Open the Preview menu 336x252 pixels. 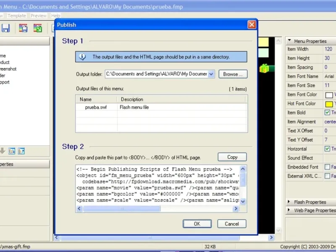pyautogui.click(x=39, y=16)
